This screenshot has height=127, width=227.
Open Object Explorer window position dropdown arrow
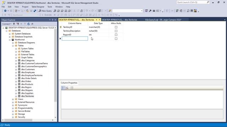coord(50,20)
